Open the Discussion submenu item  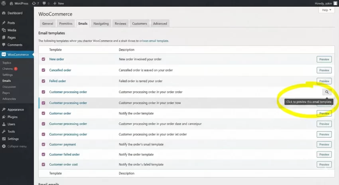click(9, 87)
